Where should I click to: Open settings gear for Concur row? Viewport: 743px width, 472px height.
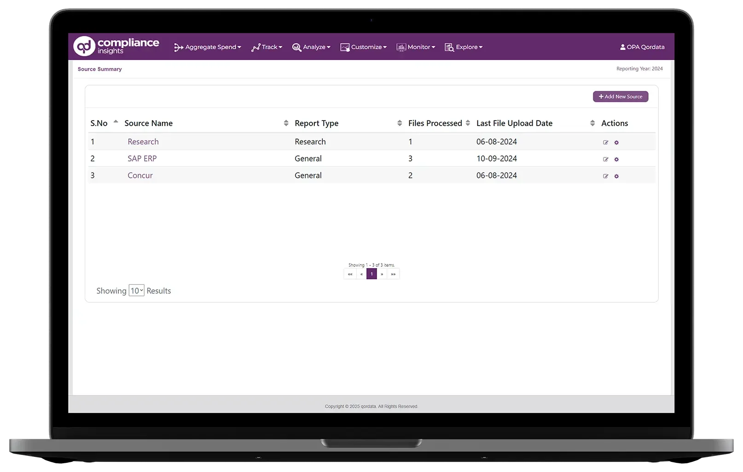(616, 176)
